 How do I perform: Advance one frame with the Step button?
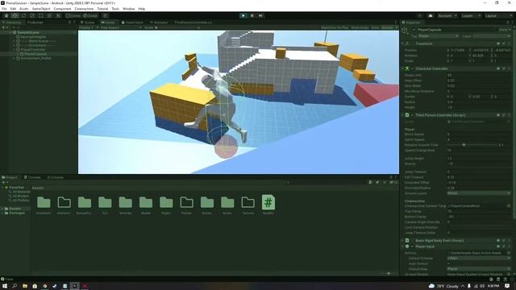(x=261, y=15)
